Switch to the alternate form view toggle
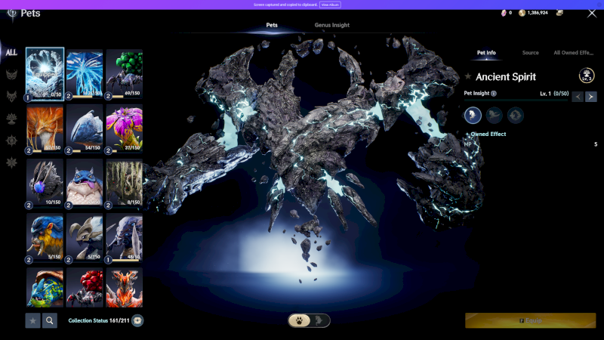 point(319,320)
